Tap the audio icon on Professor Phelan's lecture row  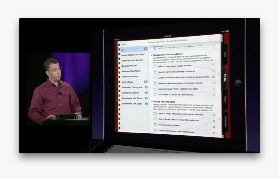(x=213, y=89)
